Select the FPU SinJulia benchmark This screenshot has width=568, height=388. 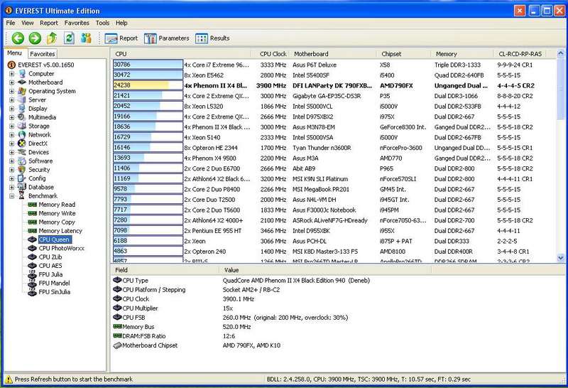(55, 292)
